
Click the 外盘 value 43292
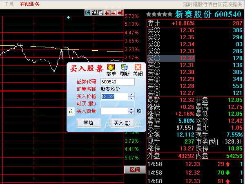click(186, 156)
